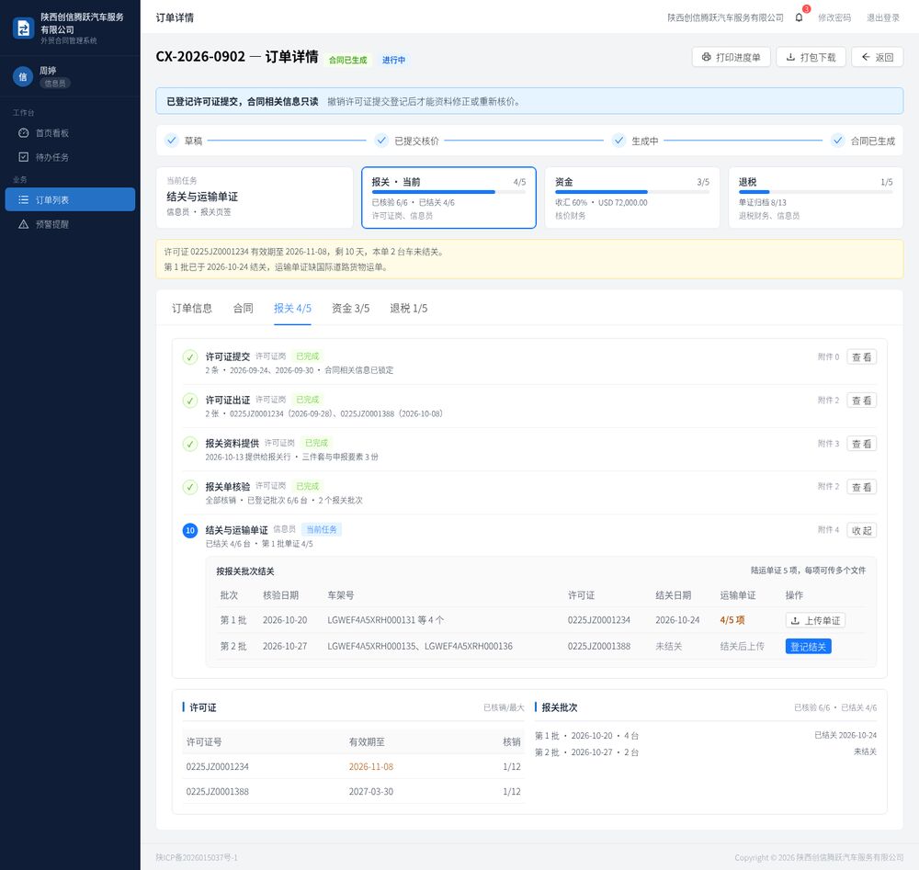Viewport: 919px width, 870px height.
Task: Click the completed check icon for 许可证提交
Action: click(190, 356)
